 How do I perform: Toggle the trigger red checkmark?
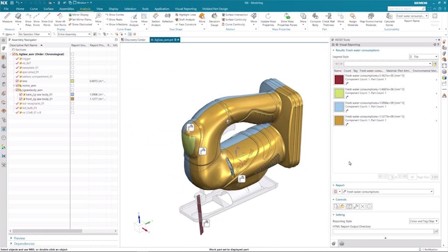coord(17,58)
